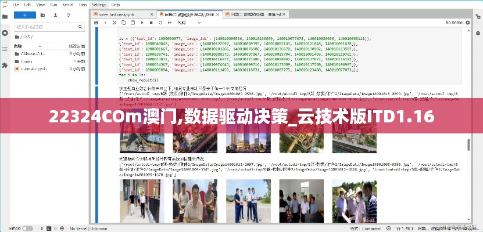Create a new folder in file browser
483x232 pixels.
[x=42, y=15]
